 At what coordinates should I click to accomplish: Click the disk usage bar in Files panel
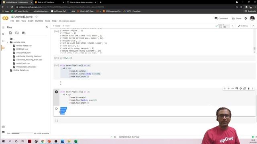point(22,133)
